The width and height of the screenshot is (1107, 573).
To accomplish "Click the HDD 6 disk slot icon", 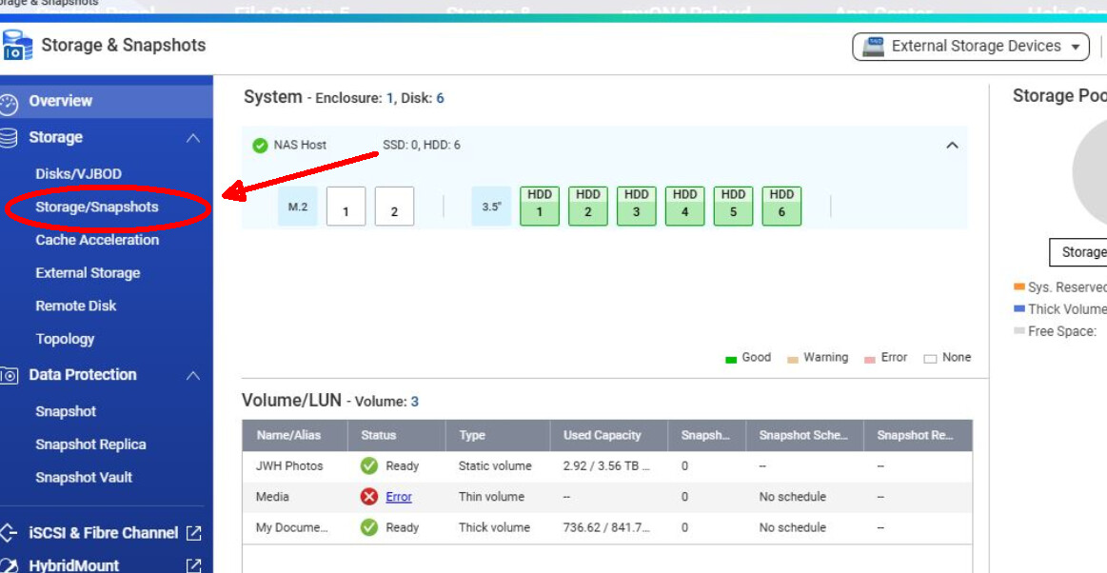I will (x=781, y=206).
